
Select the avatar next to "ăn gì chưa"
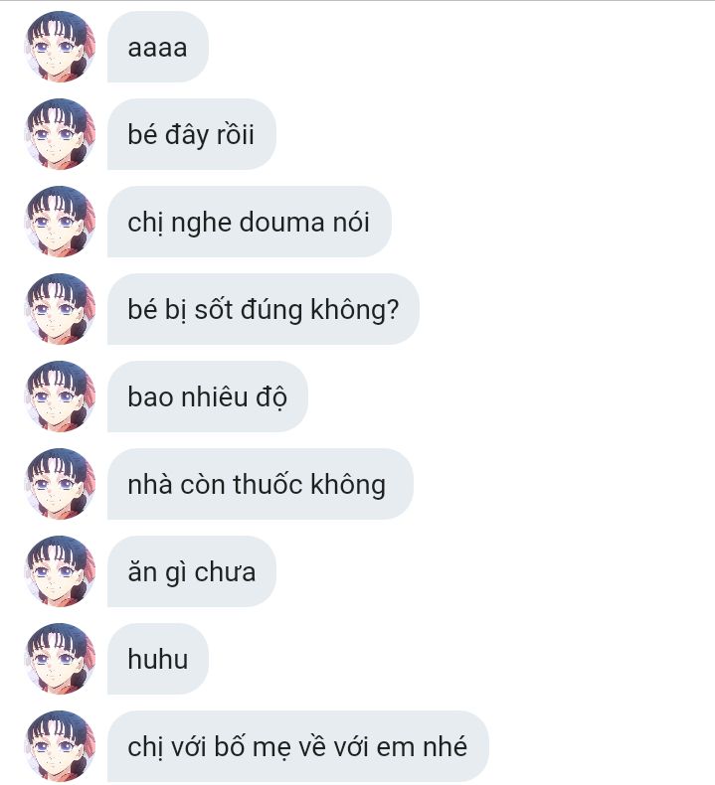[x=60, y=571]
